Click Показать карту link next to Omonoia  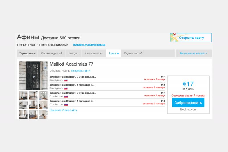80,71
